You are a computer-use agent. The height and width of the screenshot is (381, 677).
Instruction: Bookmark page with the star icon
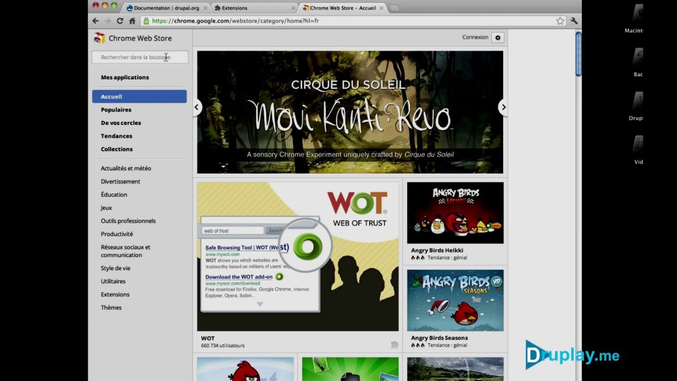560,21
